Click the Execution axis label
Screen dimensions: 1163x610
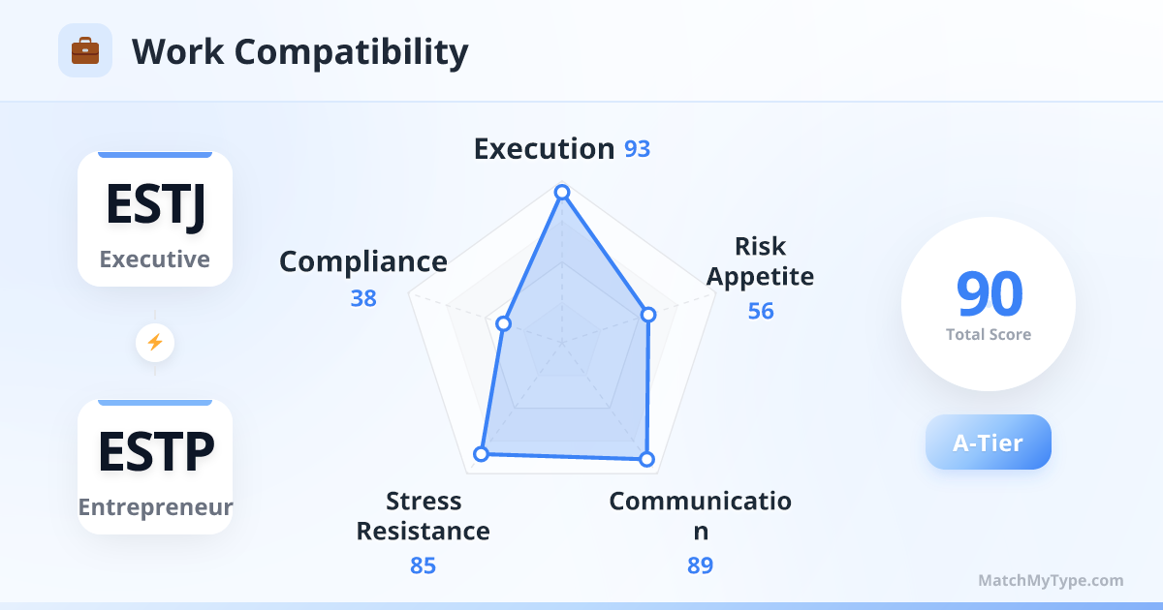(544, 149)
